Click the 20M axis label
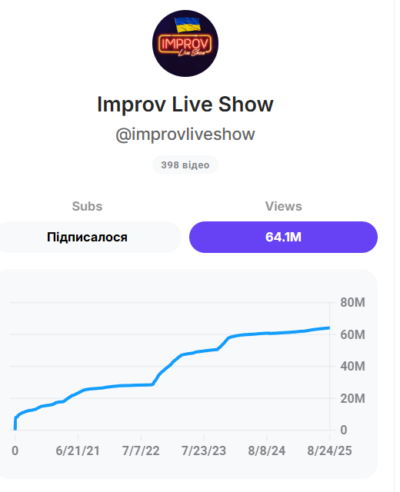 tap(352, 398)
